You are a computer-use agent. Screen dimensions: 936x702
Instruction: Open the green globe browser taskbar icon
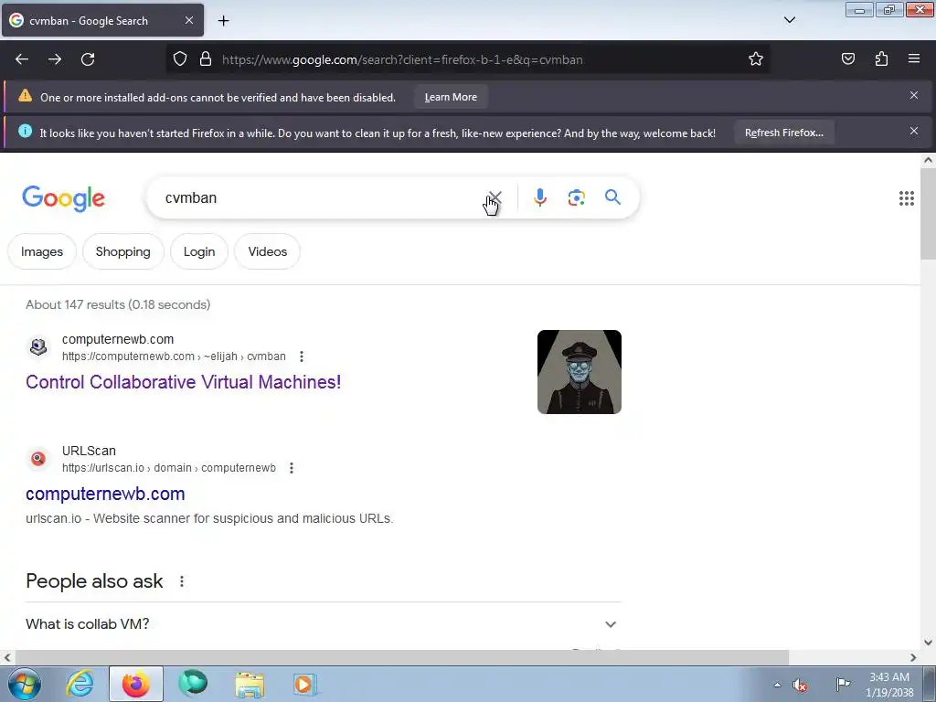193,684
